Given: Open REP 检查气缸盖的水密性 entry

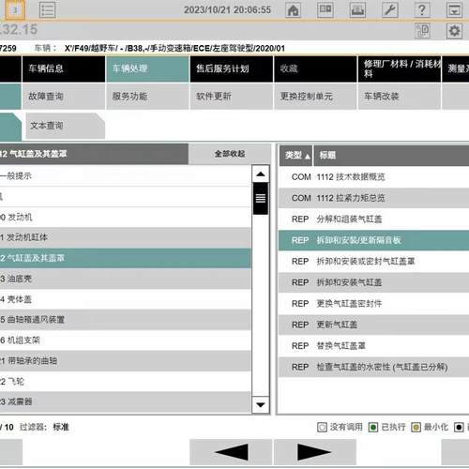Looking at the screenshot, I should [x=373, y=367].
